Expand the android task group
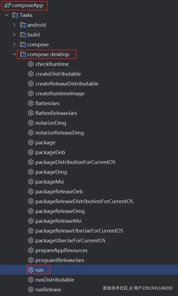Image resolution: width=178 pixels, height=296 pixels. click(x=14, y=25)
